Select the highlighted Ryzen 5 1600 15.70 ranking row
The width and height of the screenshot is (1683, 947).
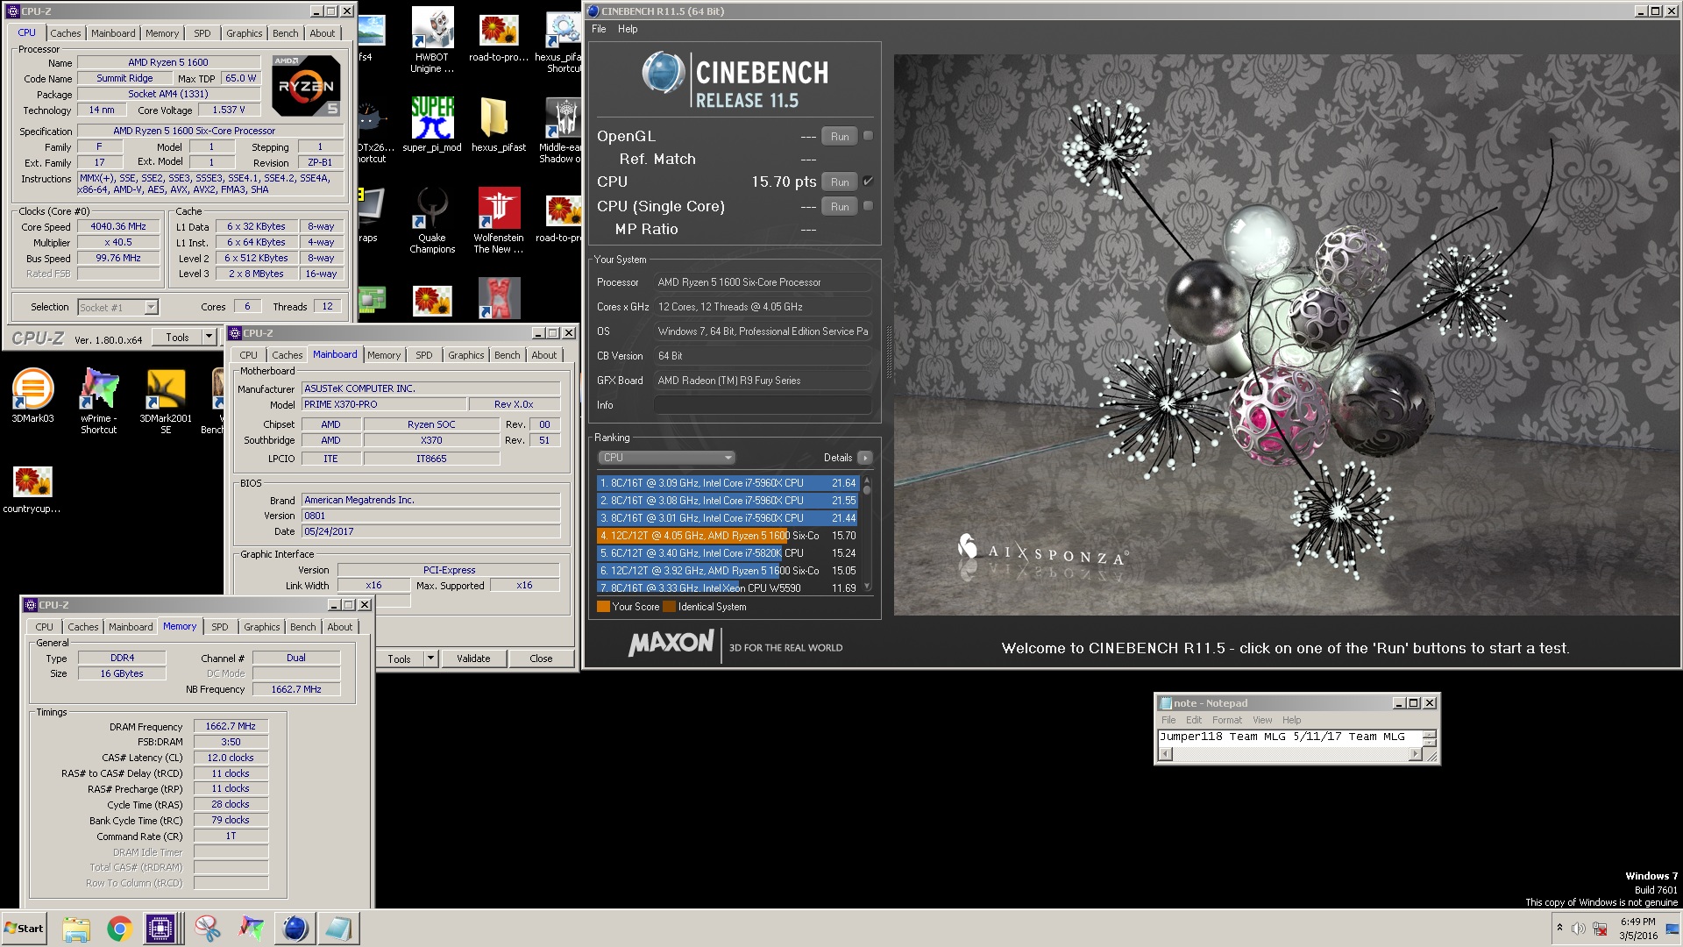(728, 536)
